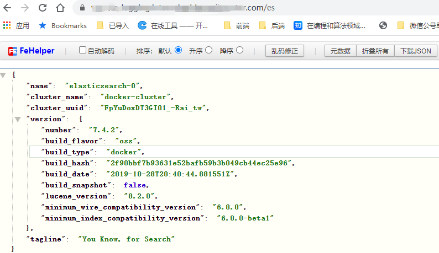439x253 pixels.
Task: Select the build_hash value 2f90bbf7b93631e...
Action: [199, 163]
